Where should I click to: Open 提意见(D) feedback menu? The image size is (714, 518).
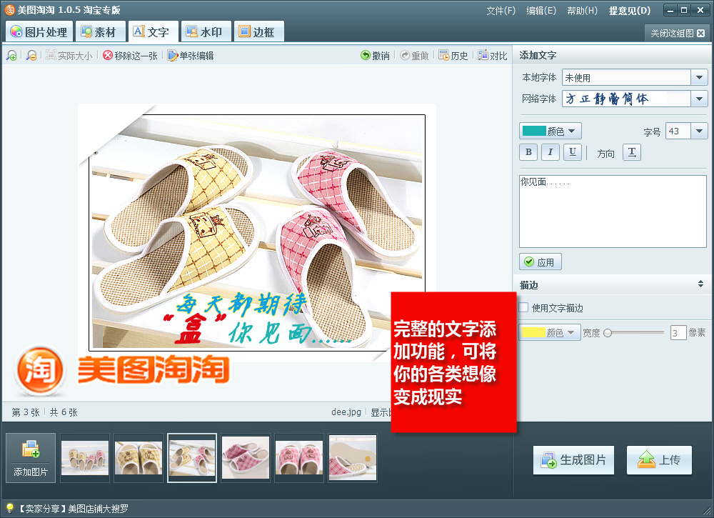pos(630,11)
